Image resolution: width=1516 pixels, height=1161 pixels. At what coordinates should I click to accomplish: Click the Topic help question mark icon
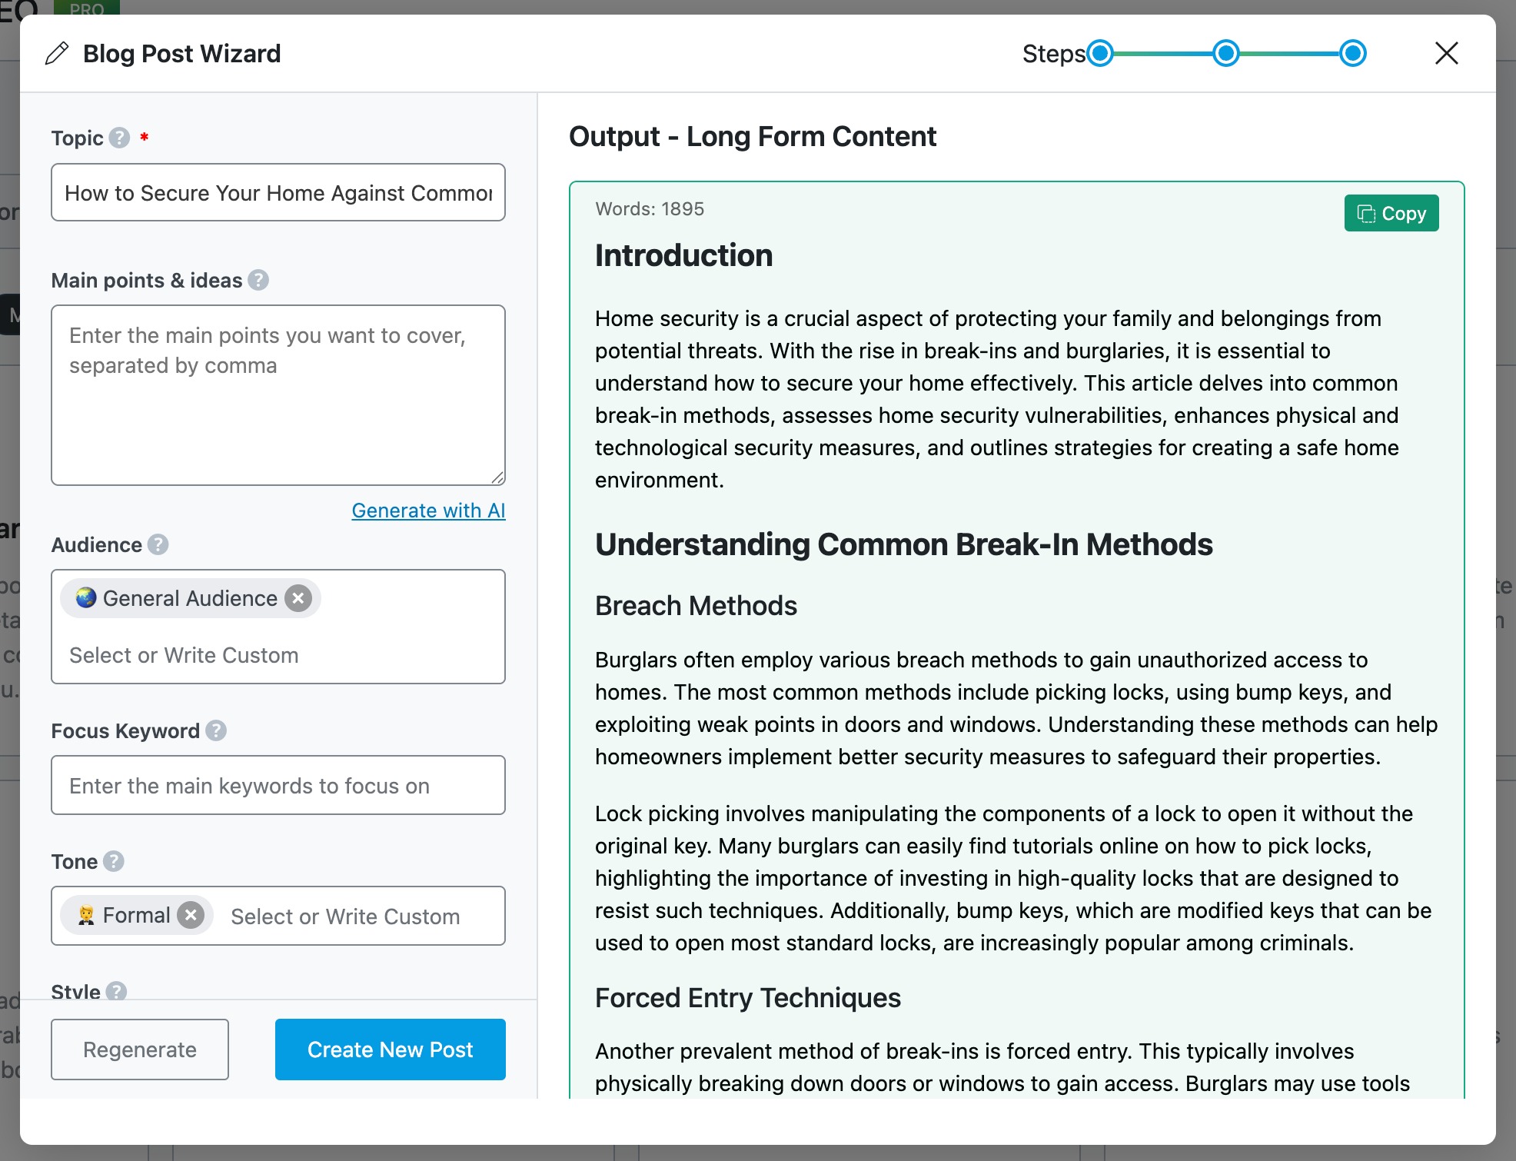coord(119,138)
